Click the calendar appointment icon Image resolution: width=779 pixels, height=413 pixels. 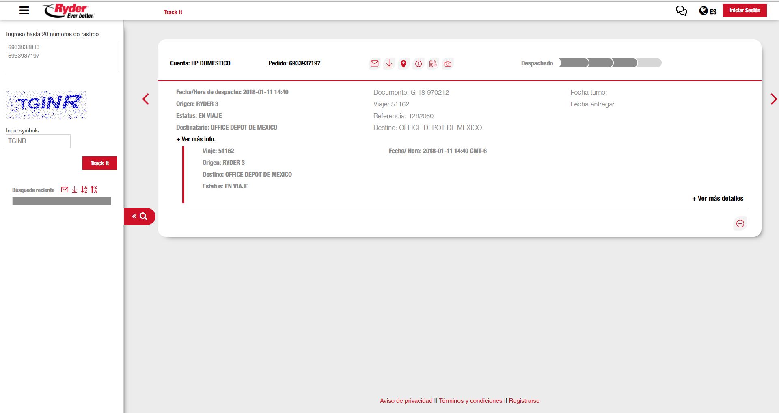coord(433,64)
